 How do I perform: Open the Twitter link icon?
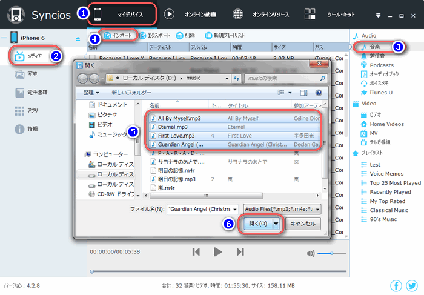pos(412,285)
